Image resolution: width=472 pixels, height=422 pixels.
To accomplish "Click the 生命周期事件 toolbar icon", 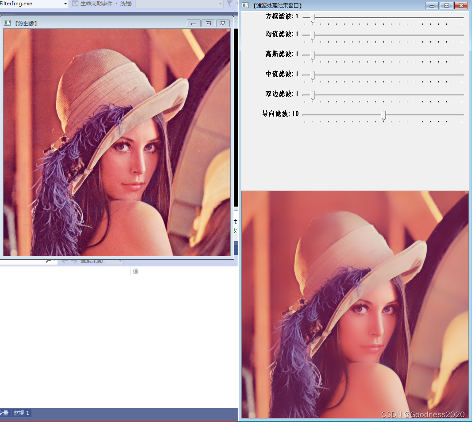I will pos(75,4).
